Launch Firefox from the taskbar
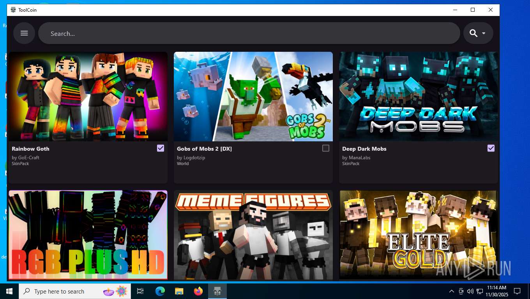Viewport: 530px width, 299px height. pyautogui.click(x=198, y=291)
